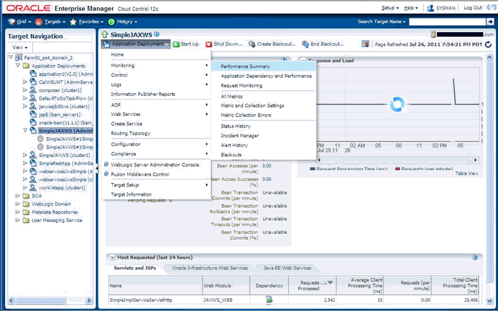Select Metric Collection Errors item
498x311 pixels.
246,115
